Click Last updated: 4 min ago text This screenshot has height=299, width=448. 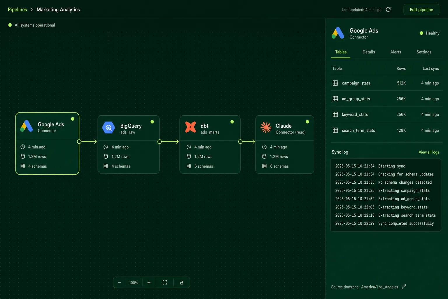click(362, 10)
